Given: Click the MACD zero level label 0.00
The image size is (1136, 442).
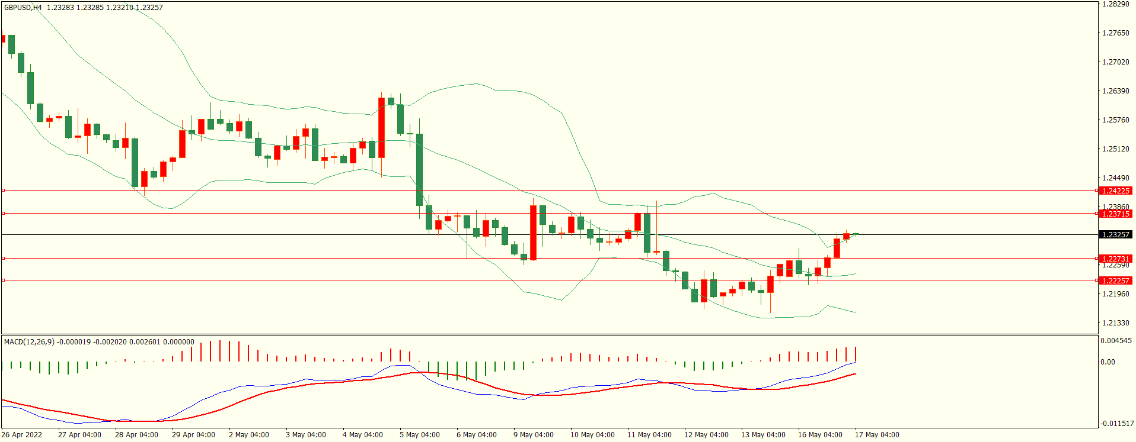Looking at the screenshot, I should click(1108, 362).
